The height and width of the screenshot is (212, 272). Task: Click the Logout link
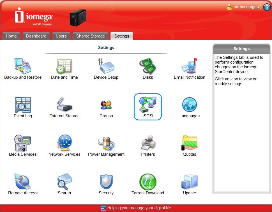pyautogui.click(x=254, y=7)
